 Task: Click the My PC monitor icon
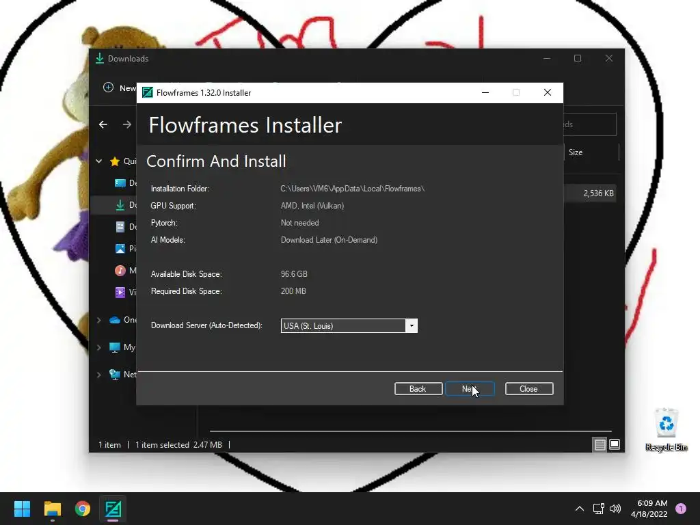point(115,347)
